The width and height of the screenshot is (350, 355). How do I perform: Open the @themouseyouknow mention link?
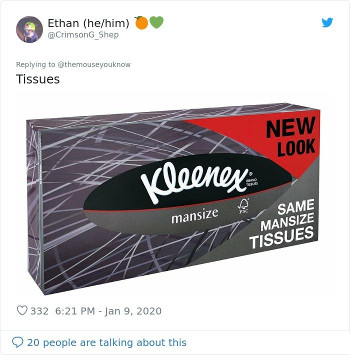pyautogui.click(x=94, y=64)
